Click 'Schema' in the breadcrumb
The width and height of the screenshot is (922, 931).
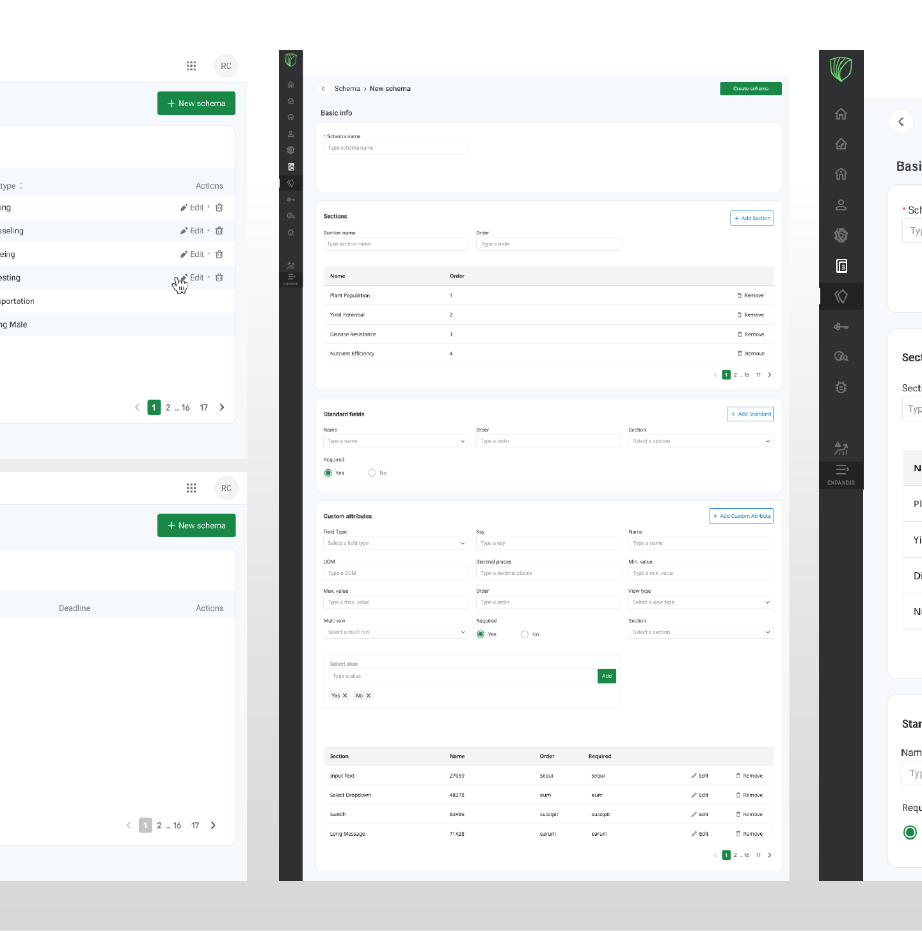point(347,89)
